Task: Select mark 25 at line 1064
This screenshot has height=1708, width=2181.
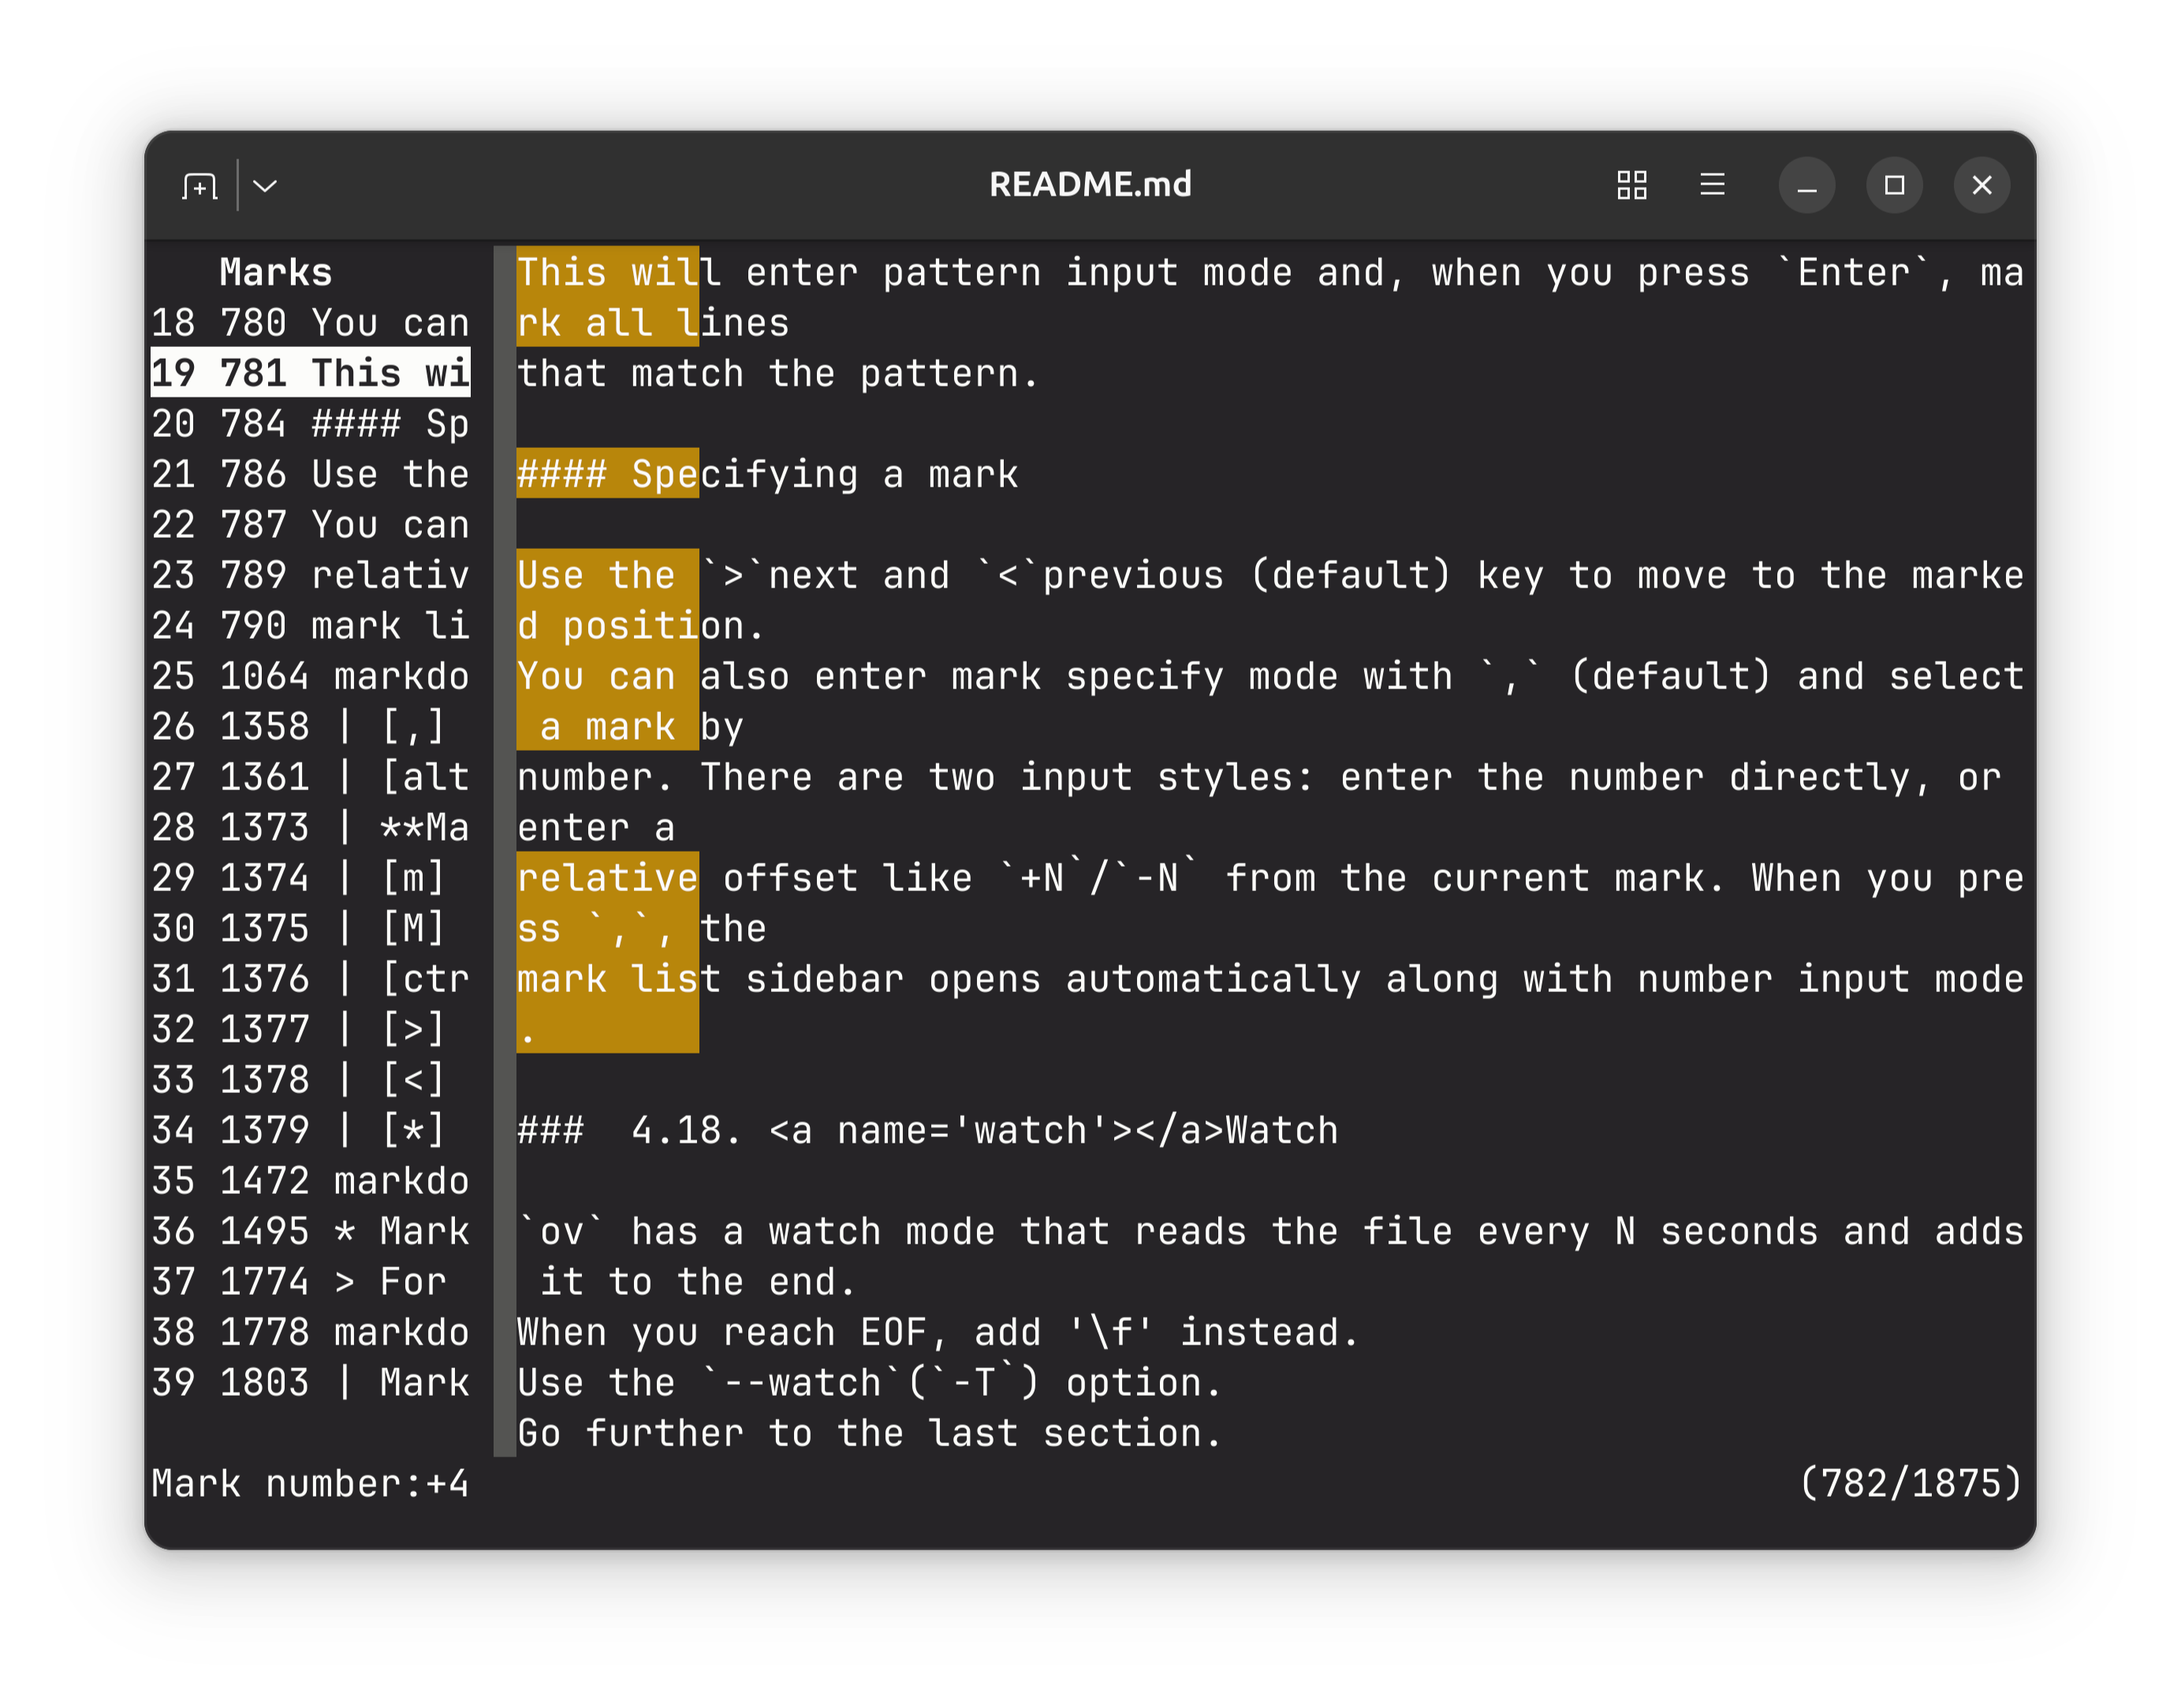Action: (310, 676)
